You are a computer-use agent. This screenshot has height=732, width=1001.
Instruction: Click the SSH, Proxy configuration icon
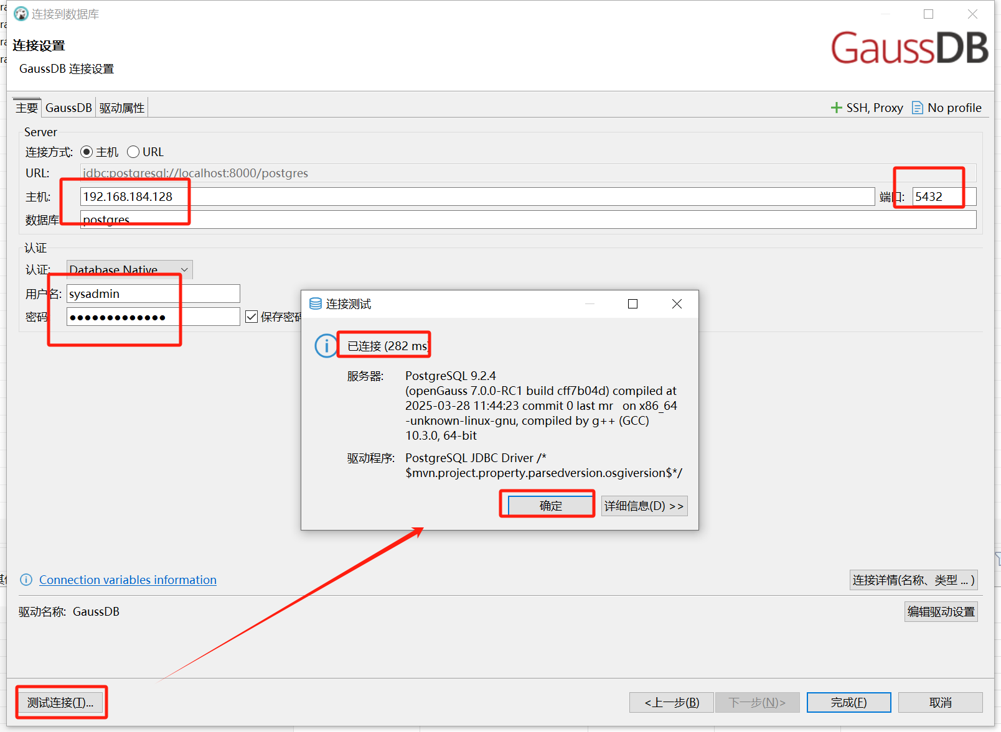pyautogui.click(x=837, y=107)
